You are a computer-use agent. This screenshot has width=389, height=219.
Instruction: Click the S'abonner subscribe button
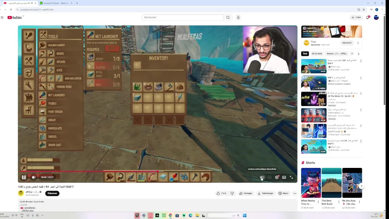pyautogui.click(x=52, y=193)
